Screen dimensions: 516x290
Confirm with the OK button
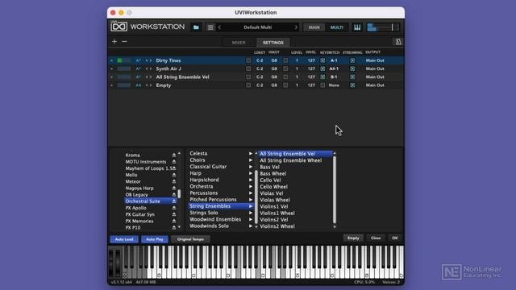coord(395,238)
